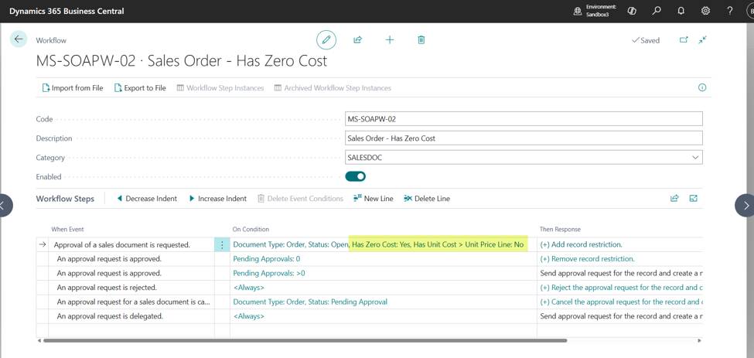Show the information icon on action bar
Image resolution: width=754 pixels, height=358 pixels.
point(701,87)
